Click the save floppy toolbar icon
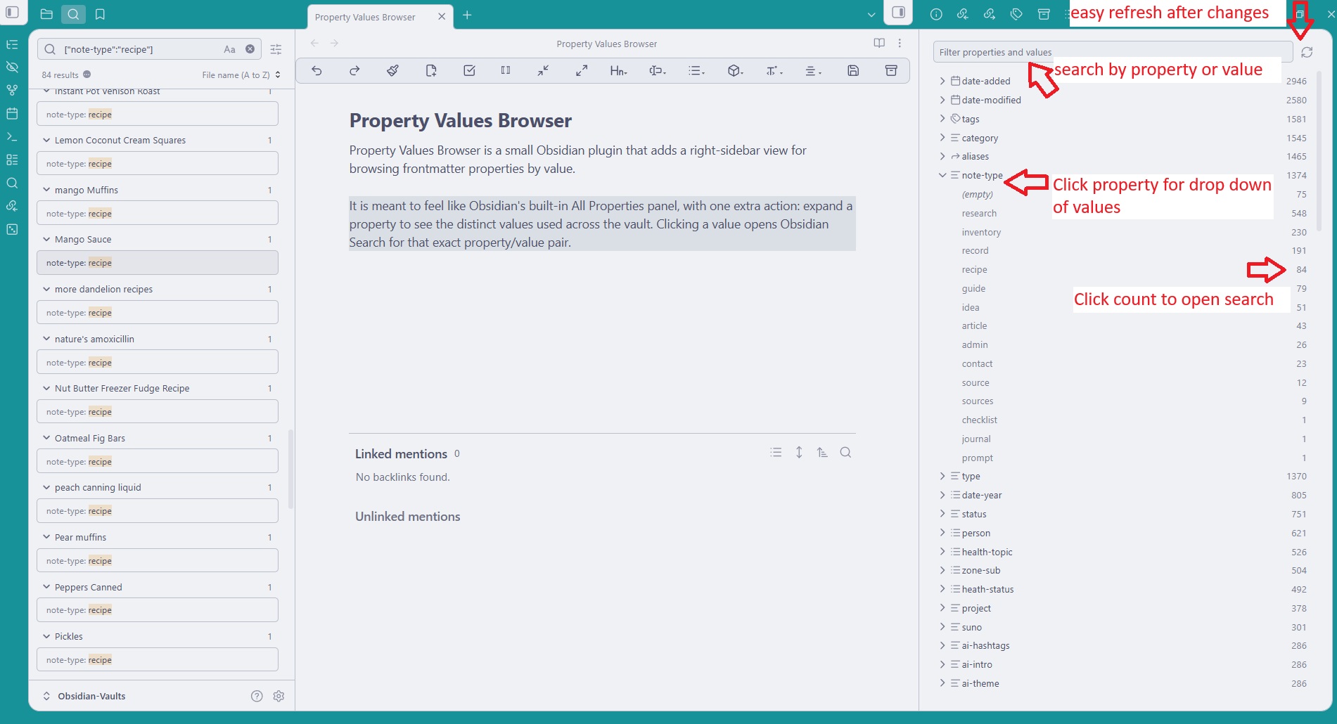Viewport: 1337px width, 724px height. pos(853,70)
